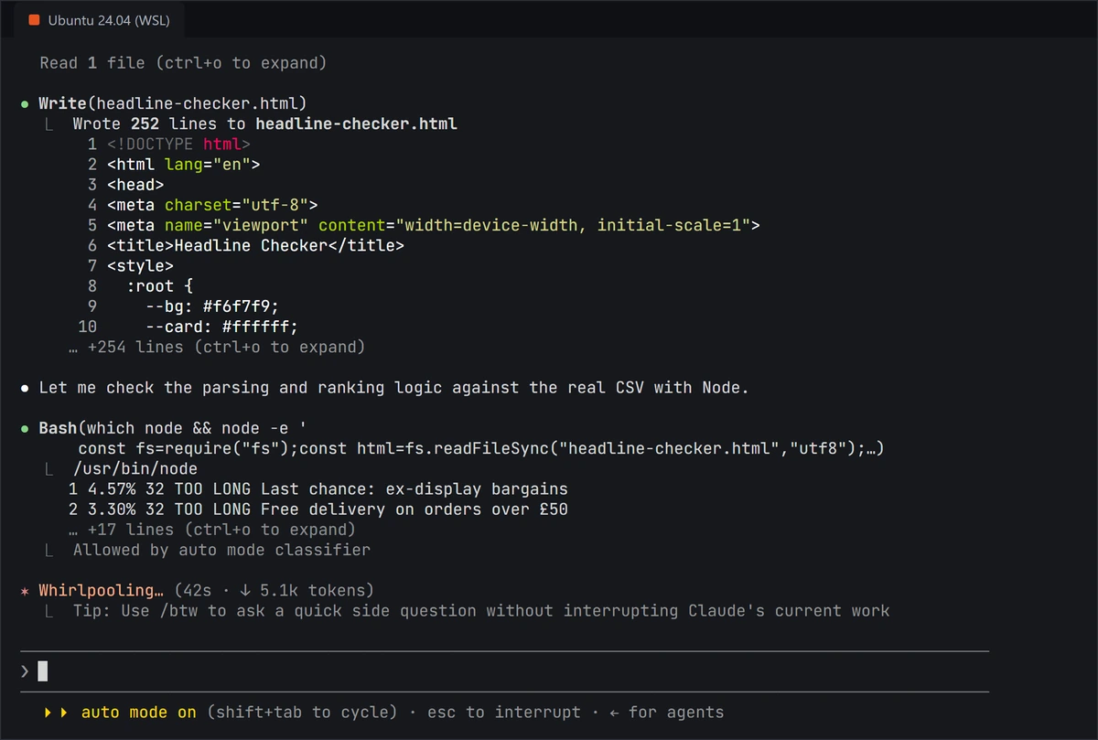Click the green bullet beside the Bash command
1098x740 pixels.
click(25, 428)
